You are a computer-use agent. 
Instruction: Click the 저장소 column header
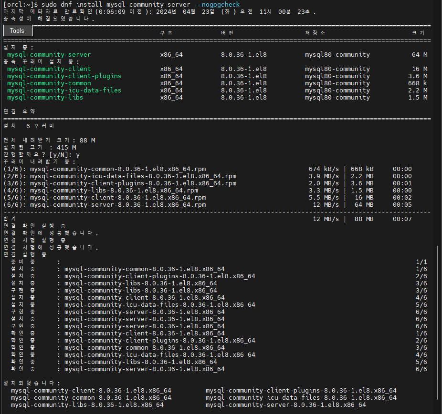pyautogui.click(x=315, y=33)
